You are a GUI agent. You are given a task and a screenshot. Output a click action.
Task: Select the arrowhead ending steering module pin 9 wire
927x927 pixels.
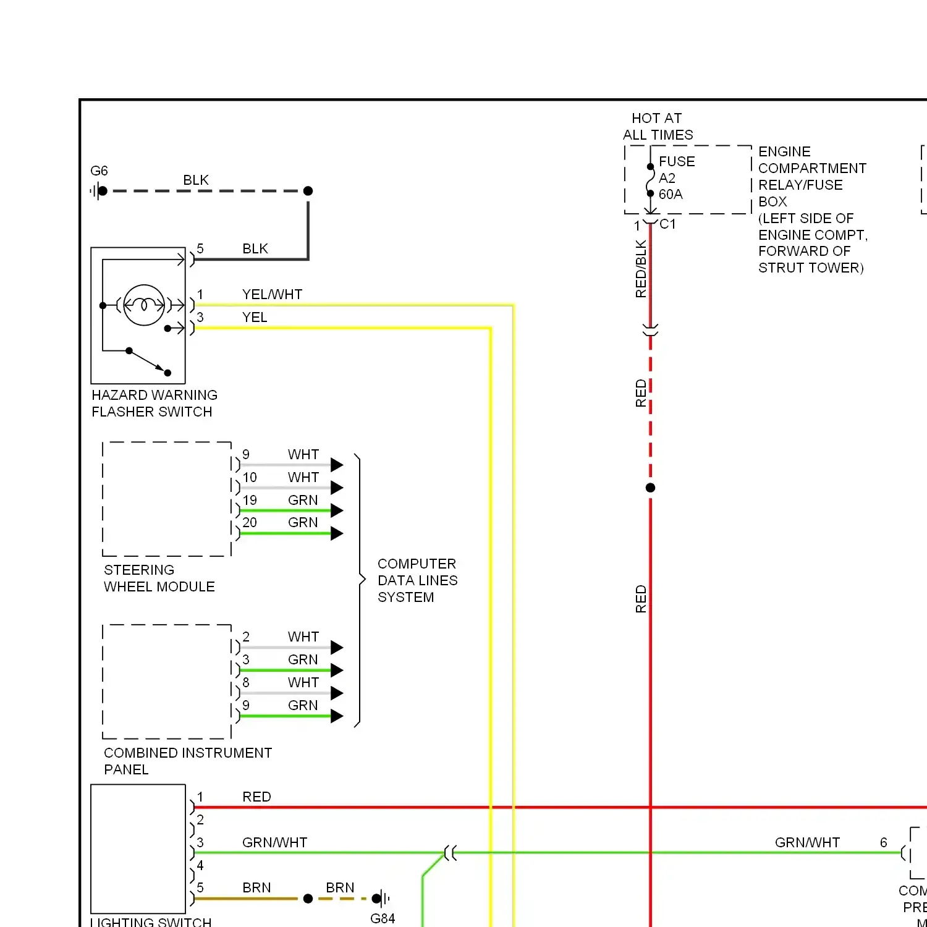point(337,465)
